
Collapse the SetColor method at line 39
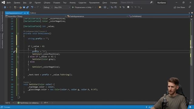coord(18,84)
